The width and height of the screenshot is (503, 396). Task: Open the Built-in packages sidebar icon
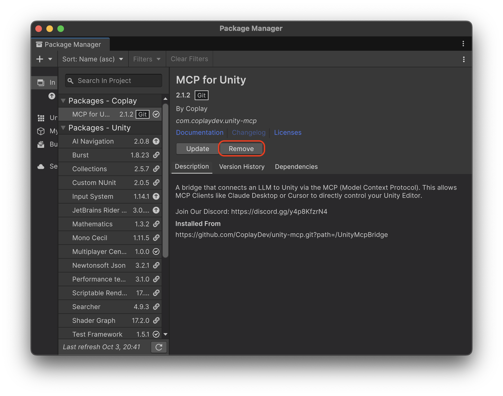(x=41, y=144)
